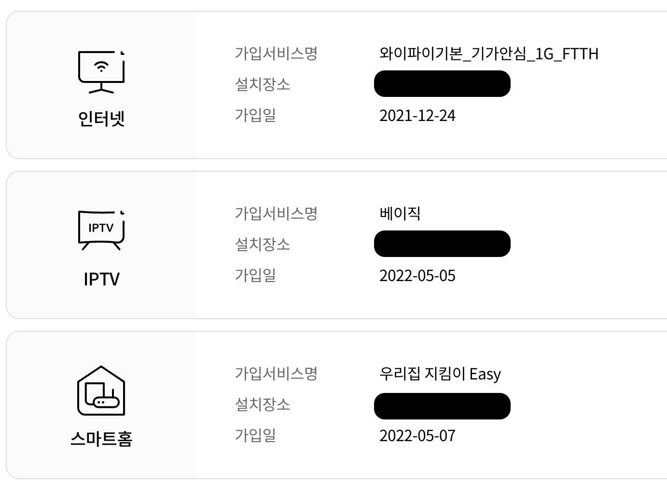Click 가입서비스명 label in internet card
The image size is (667, 486).
coord(276,53)
